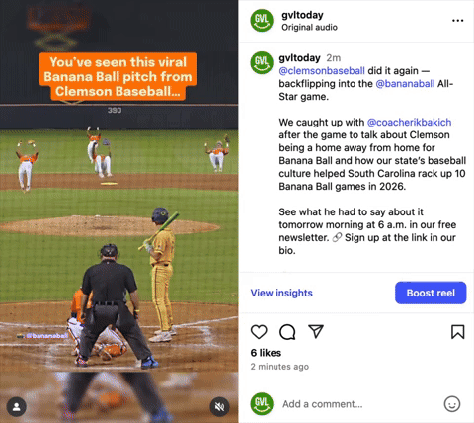Open View insights link
This screenshot has width=474, height=423.
(x=281, y=293)
